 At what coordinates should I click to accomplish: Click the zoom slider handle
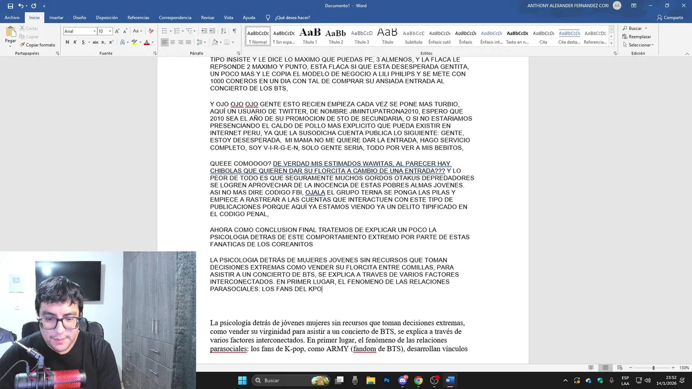point(653,368)
